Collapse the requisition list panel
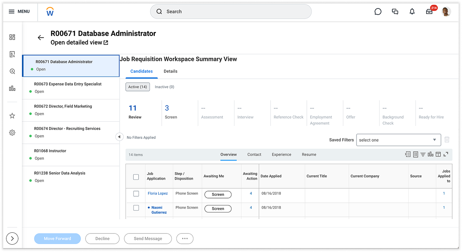This screenshot has width=462, height=252. pyautogui.click(x=119, y=137)
